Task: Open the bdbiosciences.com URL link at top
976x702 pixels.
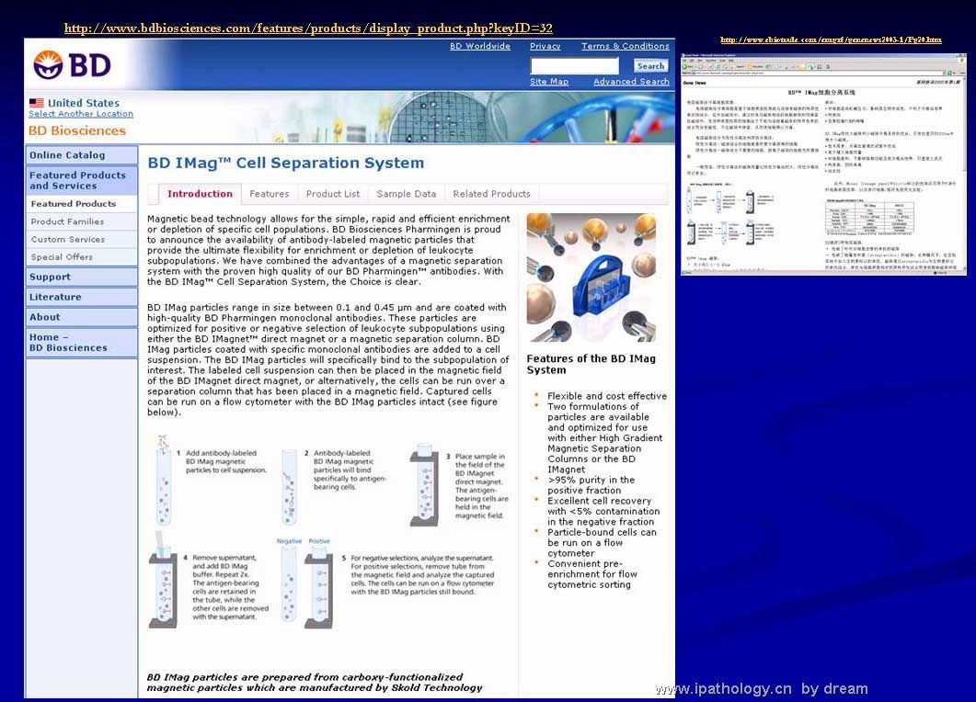Action: click(308, 28)
